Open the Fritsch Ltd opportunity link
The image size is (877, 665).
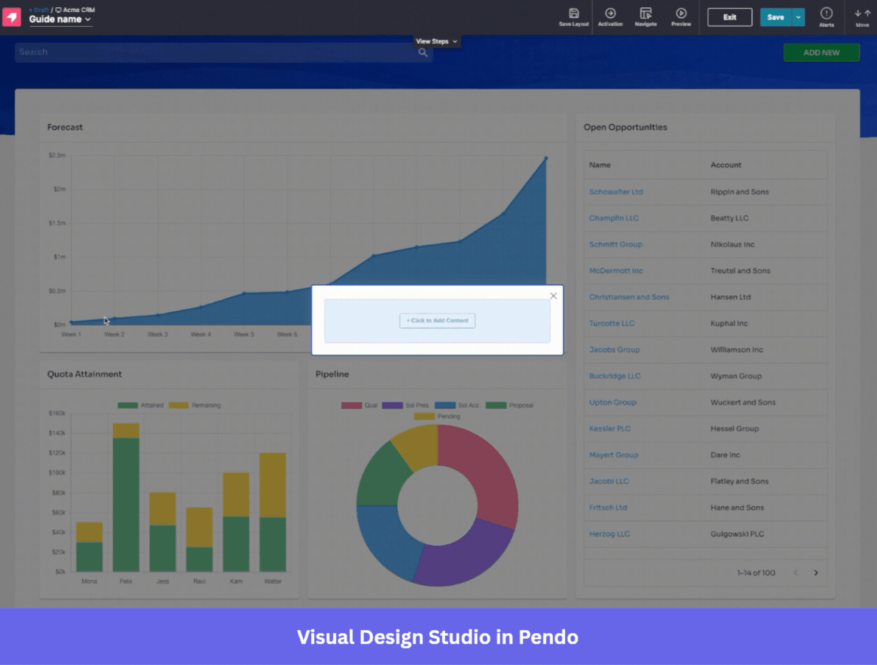(608, 507)
